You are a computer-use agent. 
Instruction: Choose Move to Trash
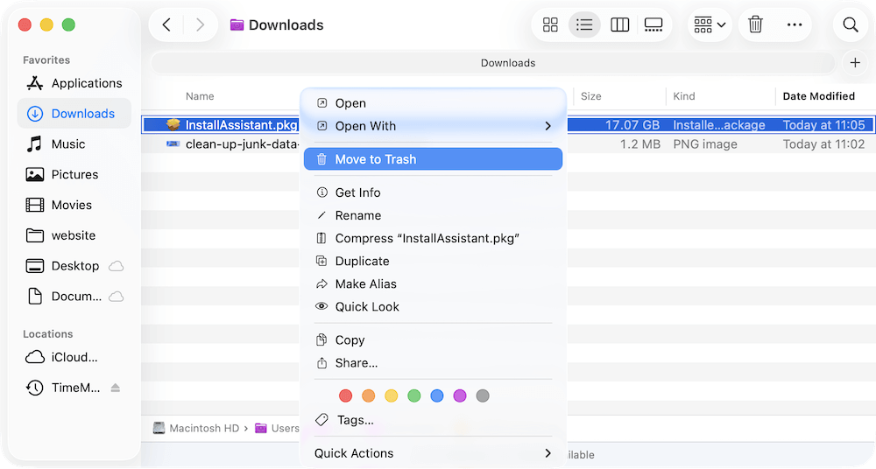(x=433, y=159)
